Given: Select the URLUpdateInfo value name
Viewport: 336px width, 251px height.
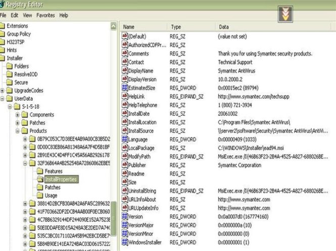Looking at the screenshot, I should click(x=143, y=208).
